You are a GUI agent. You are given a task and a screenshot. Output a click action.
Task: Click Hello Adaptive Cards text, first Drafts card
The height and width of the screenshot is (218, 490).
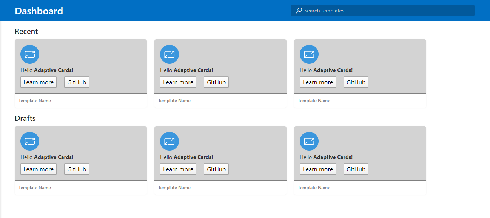coord(47,157)
